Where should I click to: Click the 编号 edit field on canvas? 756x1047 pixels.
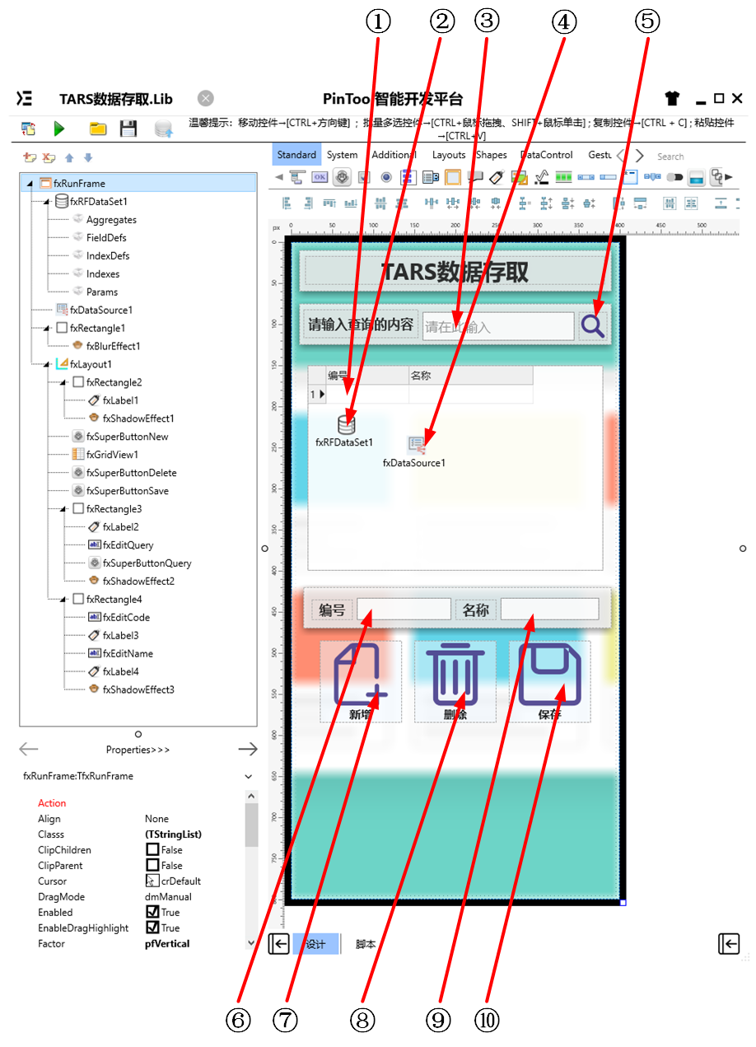point(404,610)
